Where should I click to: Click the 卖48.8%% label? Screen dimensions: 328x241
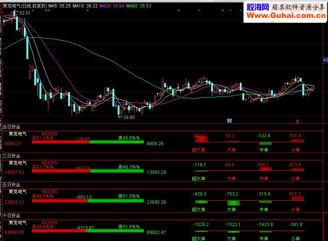tap(129, 138)
